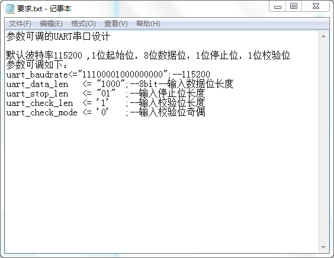Click the title line 参数可调的UART串口设计
The height and width of the screenshot is (258, 334).
(x=58, y=37)
